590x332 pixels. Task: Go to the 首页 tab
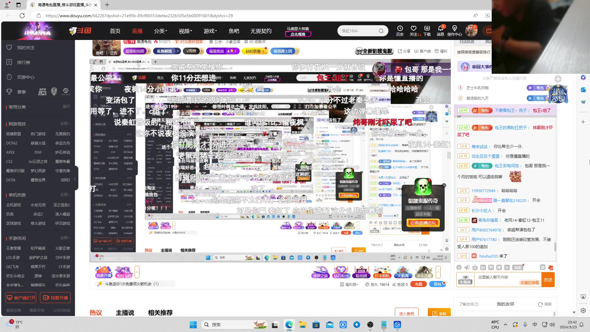pos(115,31)
